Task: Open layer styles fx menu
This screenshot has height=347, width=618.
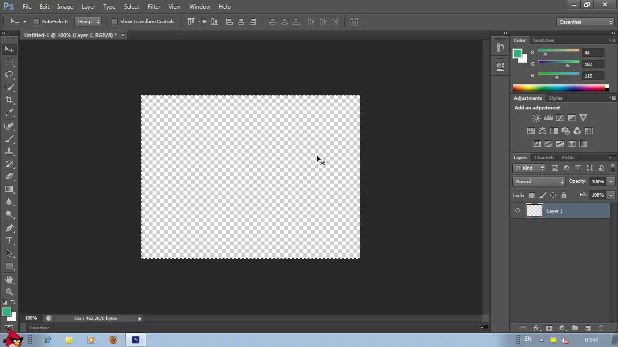Action: tap(536, 328)
